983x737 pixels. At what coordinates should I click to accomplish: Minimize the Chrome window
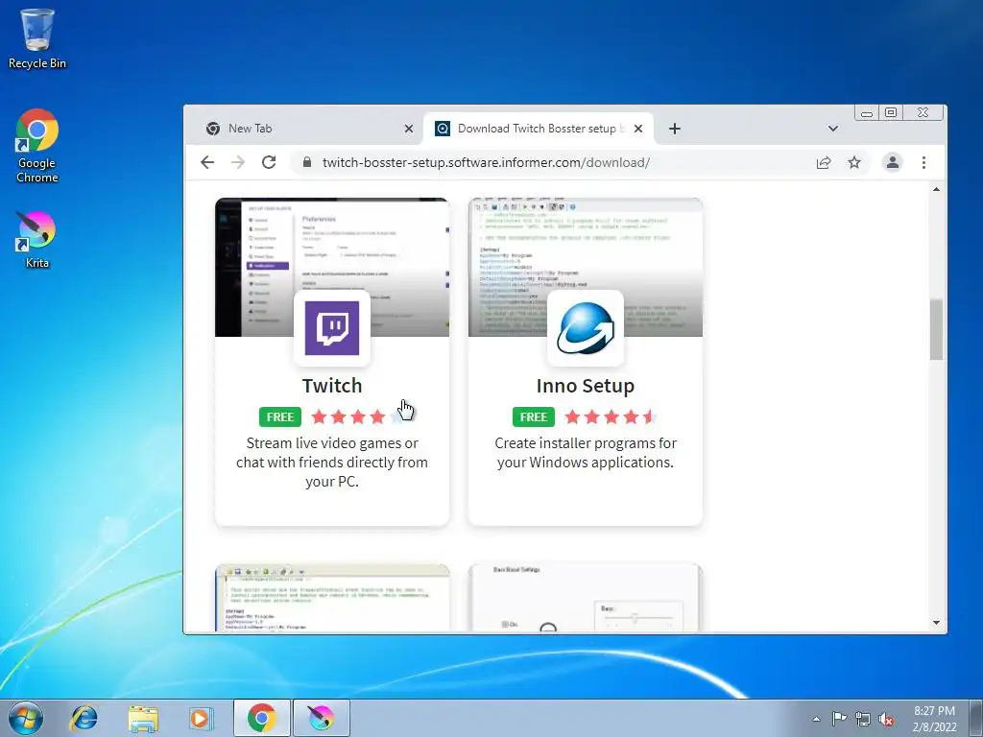pyautogui.click(x=867, y=113)
